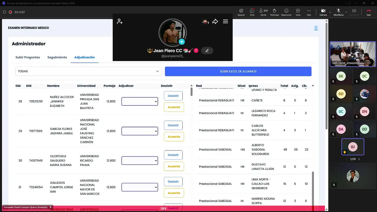Viewport: 377px width, 212px height.
Task: Click the share arrow in profile overlay
Action: pyautogui.click(x=215, y=21)
